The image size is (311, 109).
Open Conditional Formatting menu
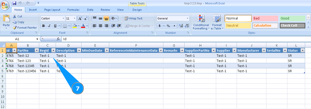pyautogui.click(x=201, y=22)
